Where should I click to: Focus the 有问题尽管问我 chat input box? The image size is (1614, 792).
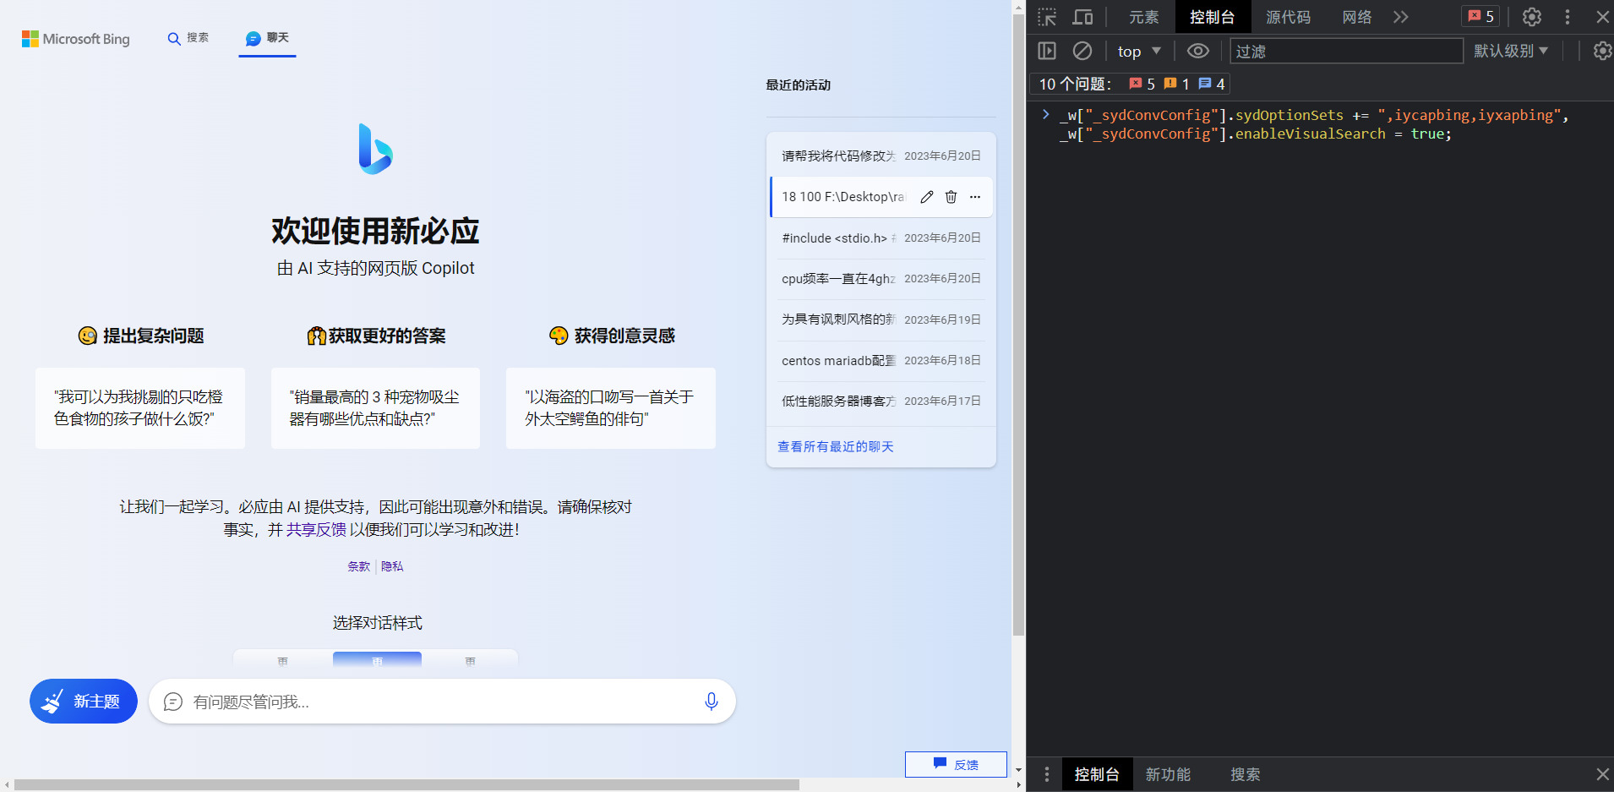[442, 702]
